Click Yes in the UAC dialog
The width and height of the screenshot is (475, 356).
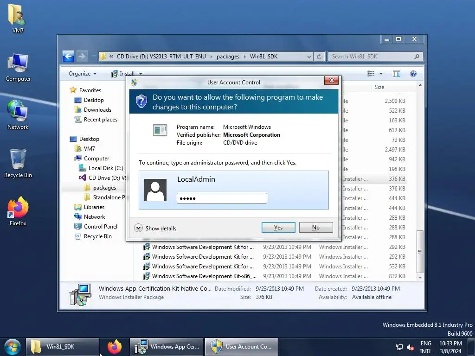point(278,228)
